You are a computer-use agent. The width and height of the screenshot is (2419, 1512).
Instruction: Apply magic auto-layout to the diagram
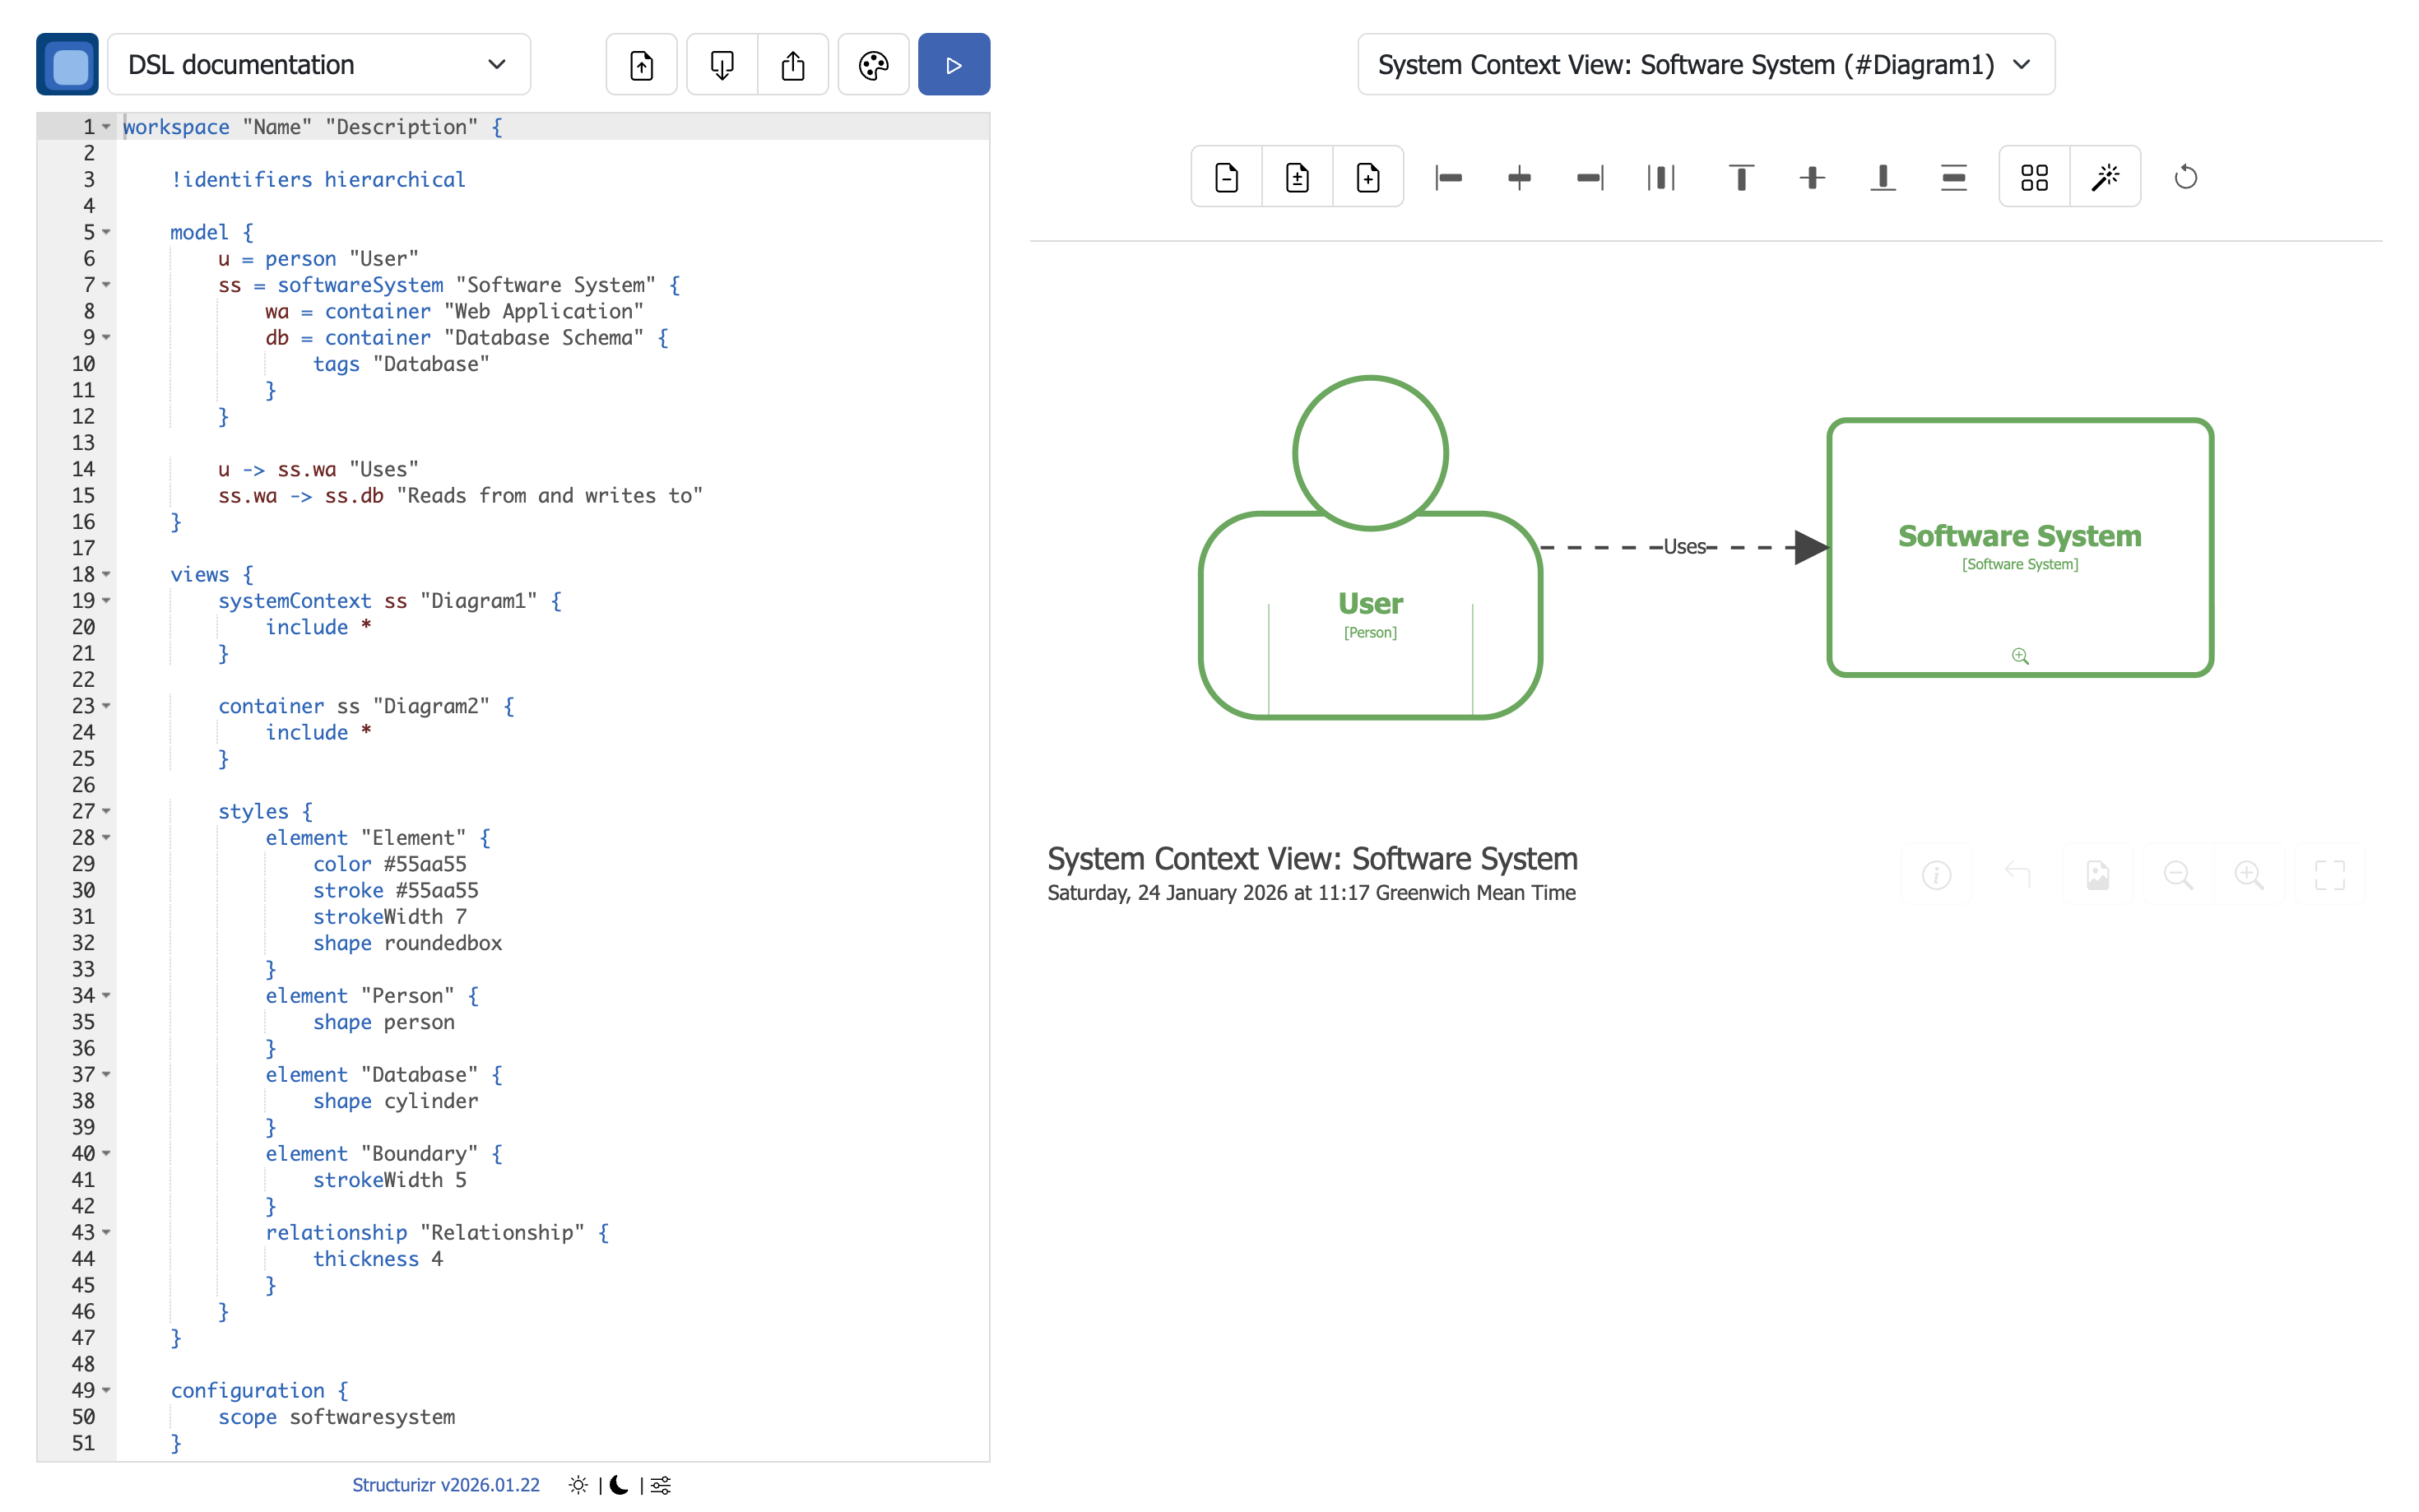pyautogui.click(x=2106, y=176)
